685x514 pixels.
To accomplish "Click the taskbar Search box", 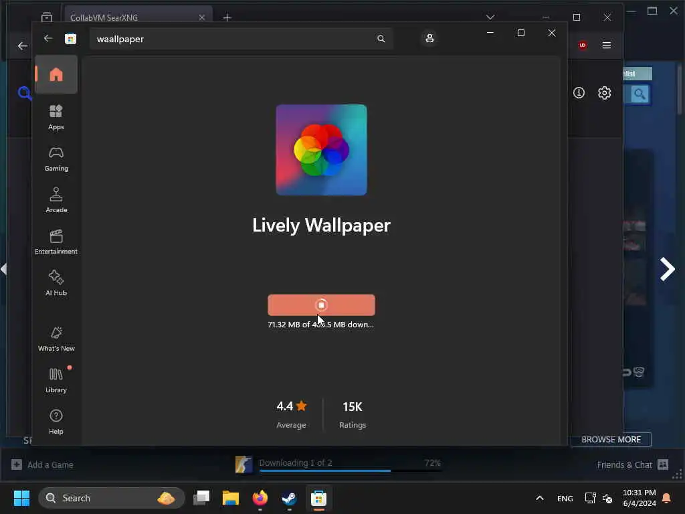I will click(x=112, y=498).
